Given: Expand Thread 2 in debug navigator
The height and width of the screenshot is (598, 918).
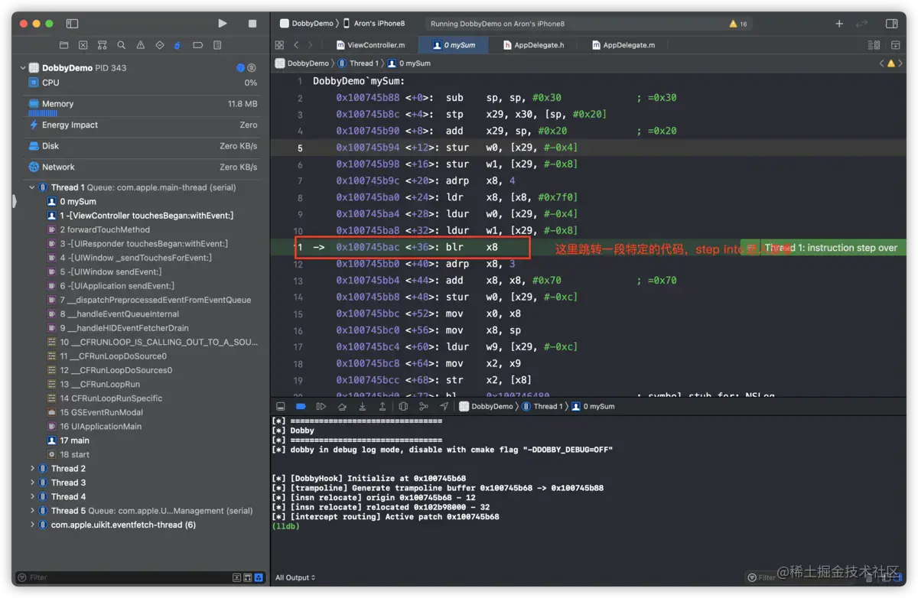Looking at the screenshot, I should click(32, 469).
